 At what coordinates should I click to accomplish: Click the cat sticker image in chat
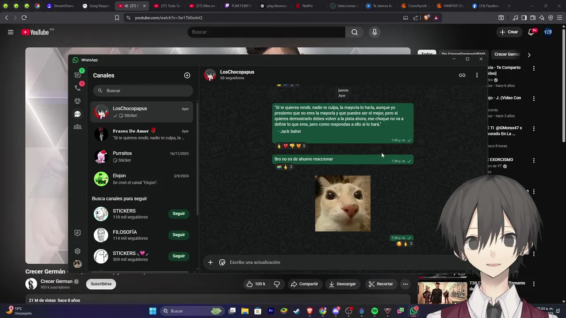tap(343, 203)
